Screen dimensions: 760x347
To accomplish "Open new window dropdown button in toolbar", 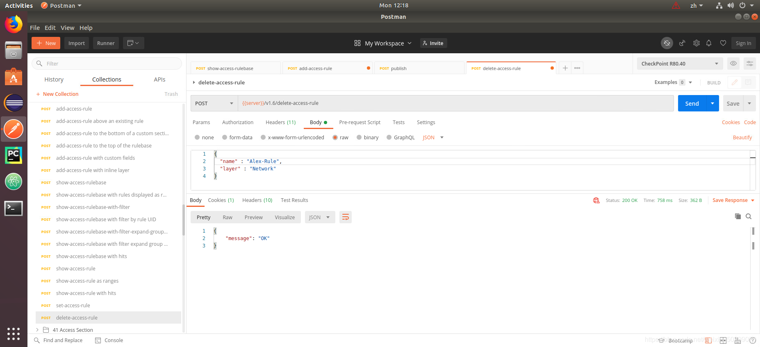I will 133,43.
